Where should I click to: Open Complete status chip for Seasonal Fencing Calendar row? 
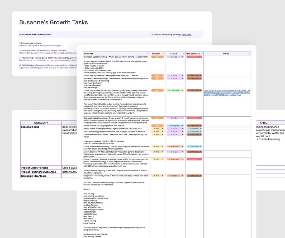(175, 90)
